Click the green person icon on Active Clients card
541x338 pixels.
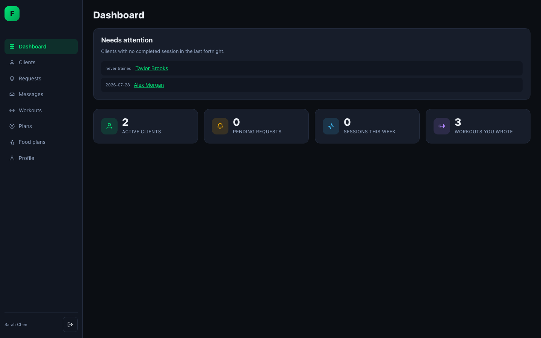coord(109,126)
